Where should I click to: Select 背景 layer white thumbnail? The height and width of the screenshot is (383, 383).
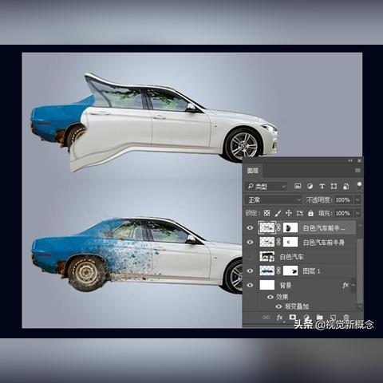click(267, 285)
